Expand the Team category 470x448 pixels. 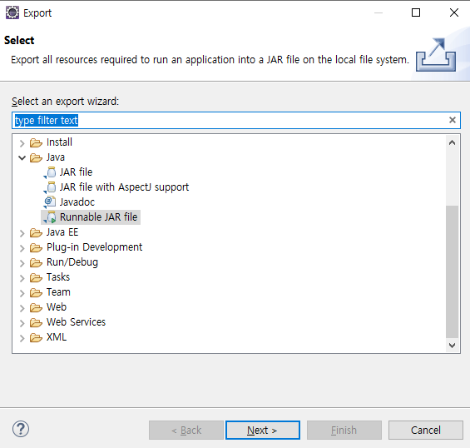(22, 293)
